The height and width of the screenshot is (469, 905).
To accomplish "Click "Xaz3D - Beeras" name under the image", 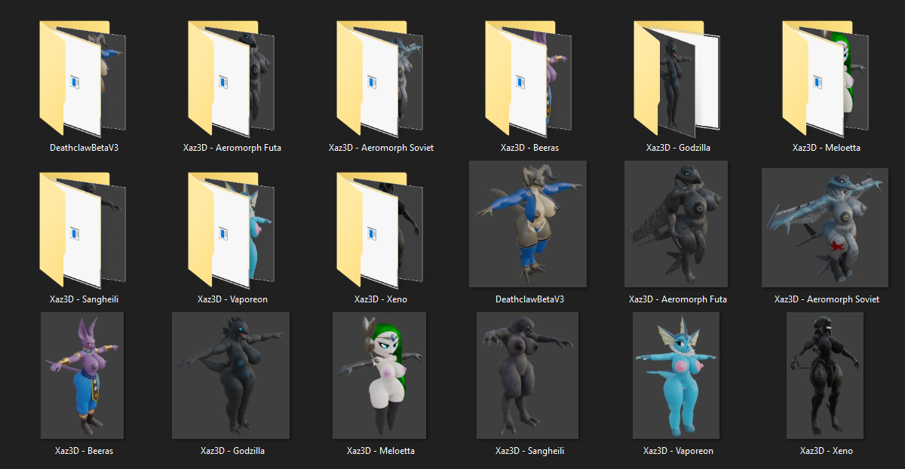I will point(84,451).
